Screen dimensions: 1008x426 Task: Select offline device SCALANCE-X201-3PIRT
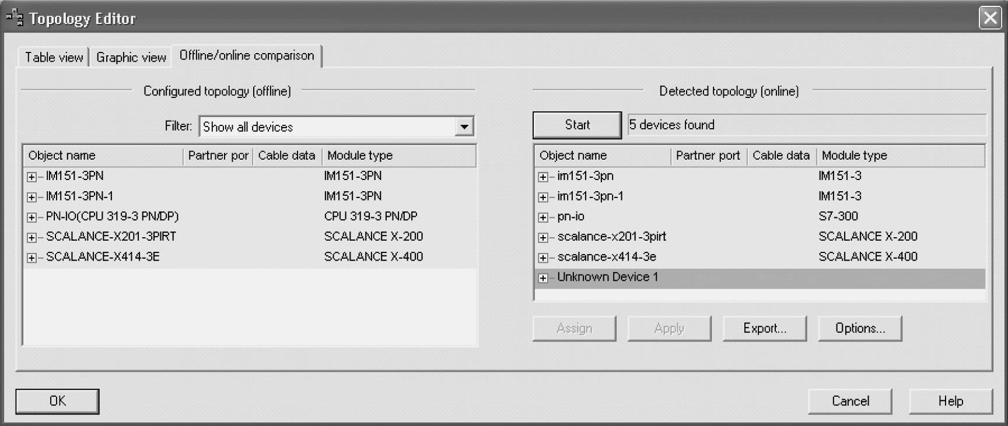point(111,237)
